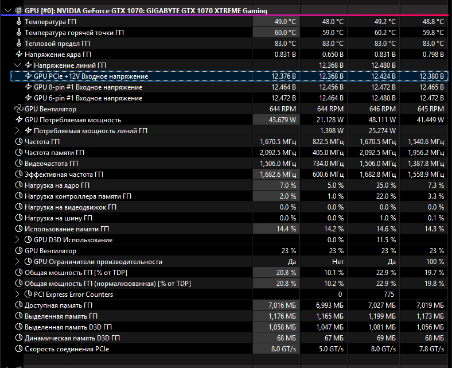Click lightning icon beside Напряжение линий ГП

pyautogui.click(x=28, y=65)
